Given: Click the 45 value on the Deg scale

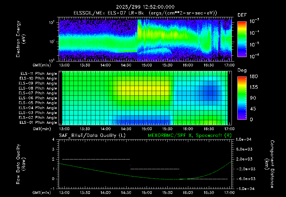Looking at the screenshot, I should point(253,109).
